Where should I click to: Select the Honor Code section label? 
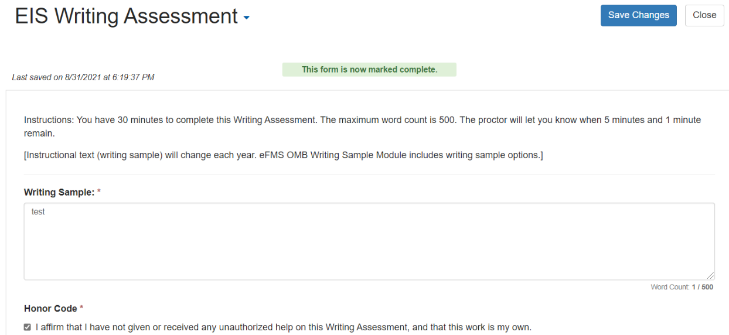(x=50, y=309)
